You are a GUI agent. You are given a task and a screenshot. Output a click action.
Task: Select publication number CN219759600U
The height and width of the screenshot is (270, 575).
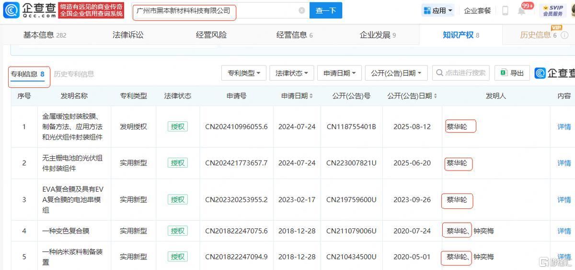click(351, 200)
